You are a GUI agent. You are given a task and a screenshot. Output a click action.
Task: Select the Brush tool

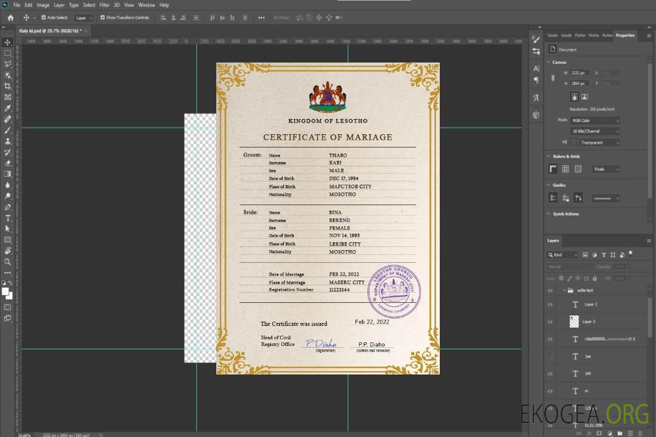(7, 130)
